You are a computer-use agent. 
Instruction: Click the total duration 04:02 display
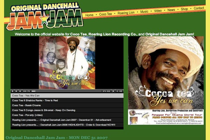pyautogui.click(x=106, y=91)
